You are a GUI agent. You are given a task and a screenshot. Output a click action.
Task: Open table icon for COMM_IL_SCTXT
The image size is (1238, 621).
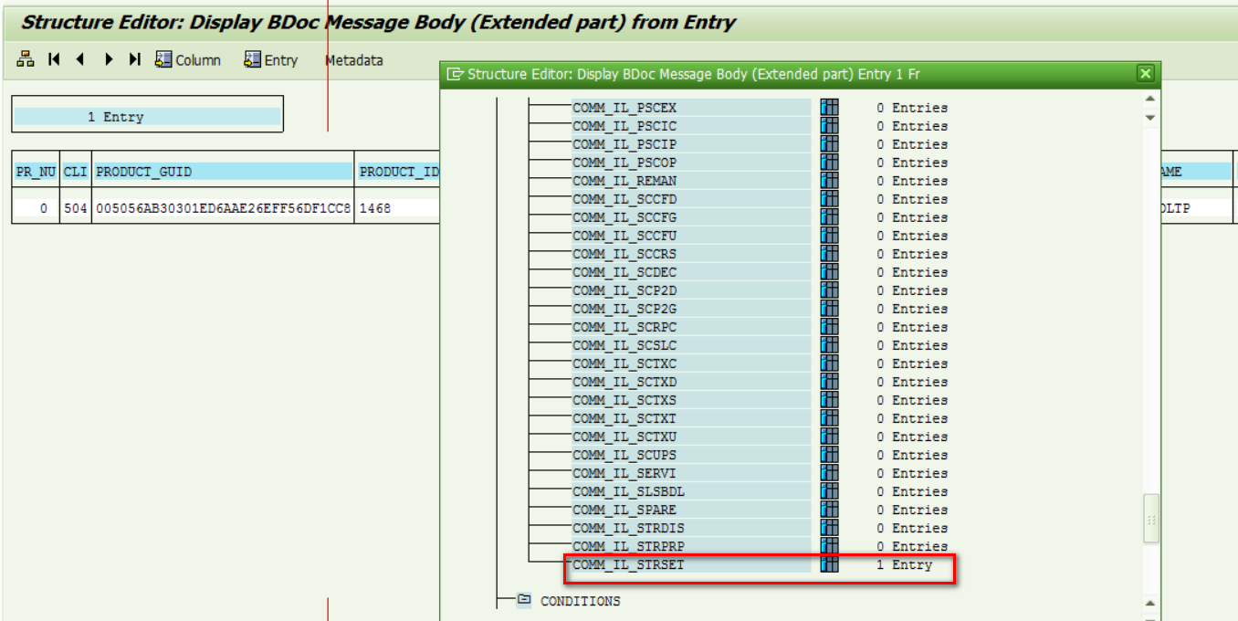[x=829, y=418]
